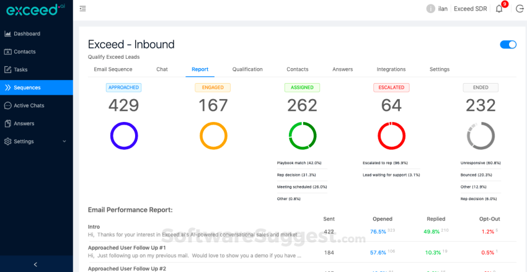
Task: Click Follow Up #1 sent count 184
Action: click(329, 253)
